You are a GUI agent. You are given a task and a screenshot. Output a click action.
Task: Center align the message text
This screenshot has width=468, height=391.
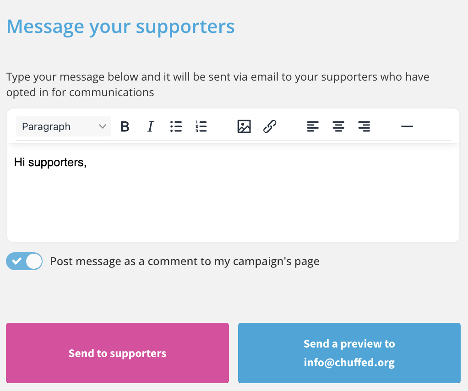tap(338, 126)
